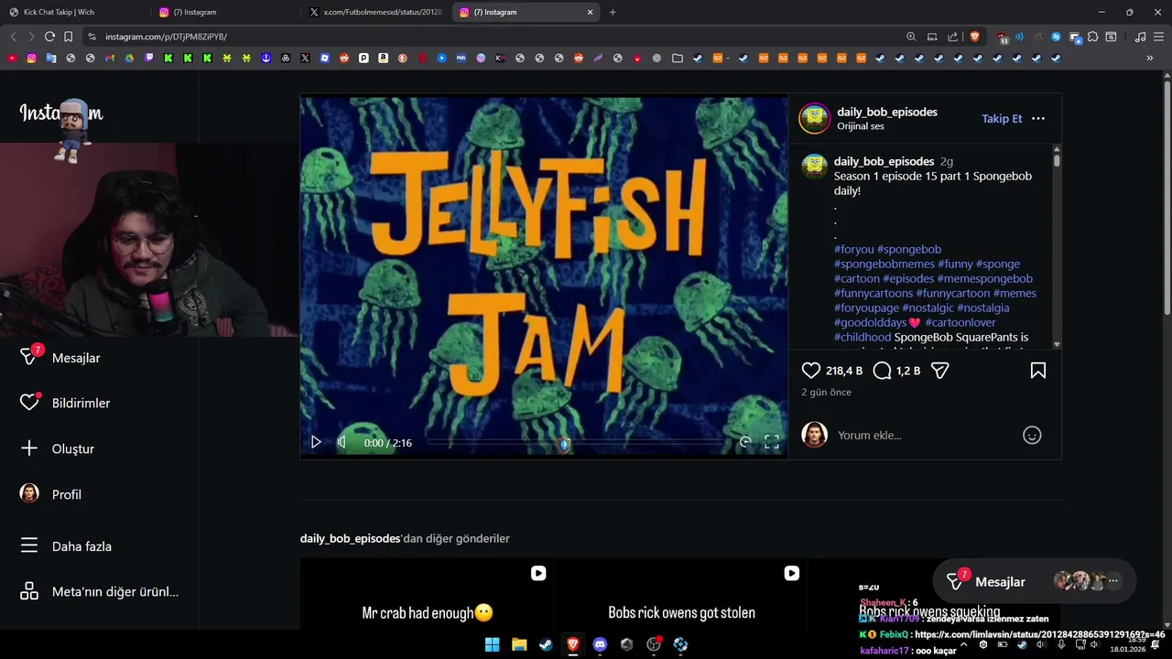Open a new browser tab
Image resolution: width=1172 pixels, height=659 pixels.
coord(613,12)
